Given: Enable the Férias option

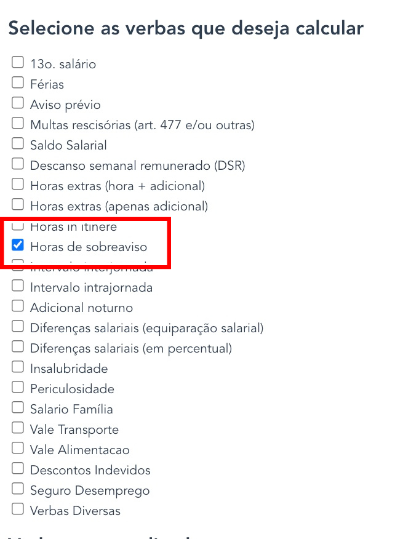Looking at the screenshot, I should 18,82.
